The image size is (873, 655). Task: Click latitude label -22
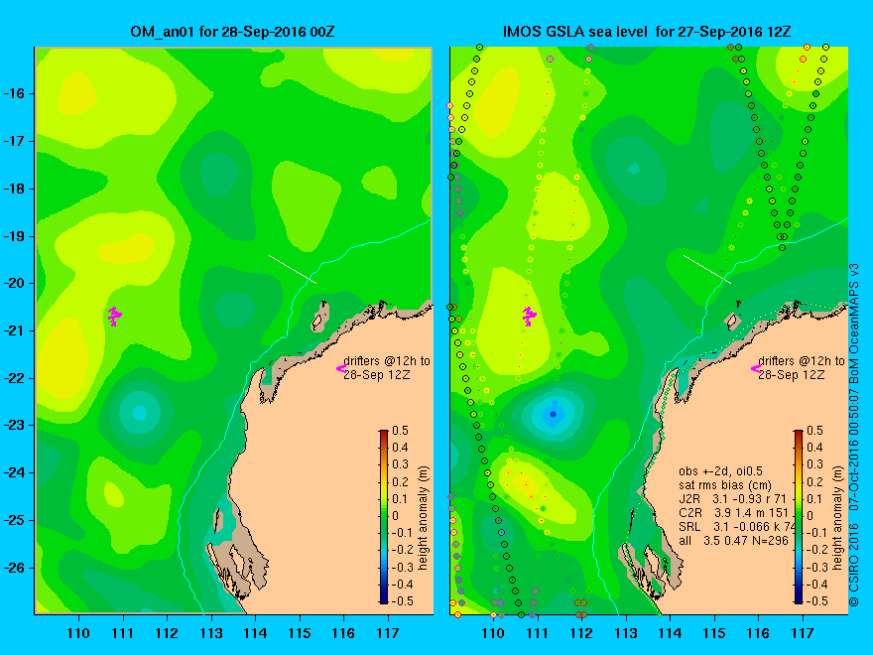13,378
